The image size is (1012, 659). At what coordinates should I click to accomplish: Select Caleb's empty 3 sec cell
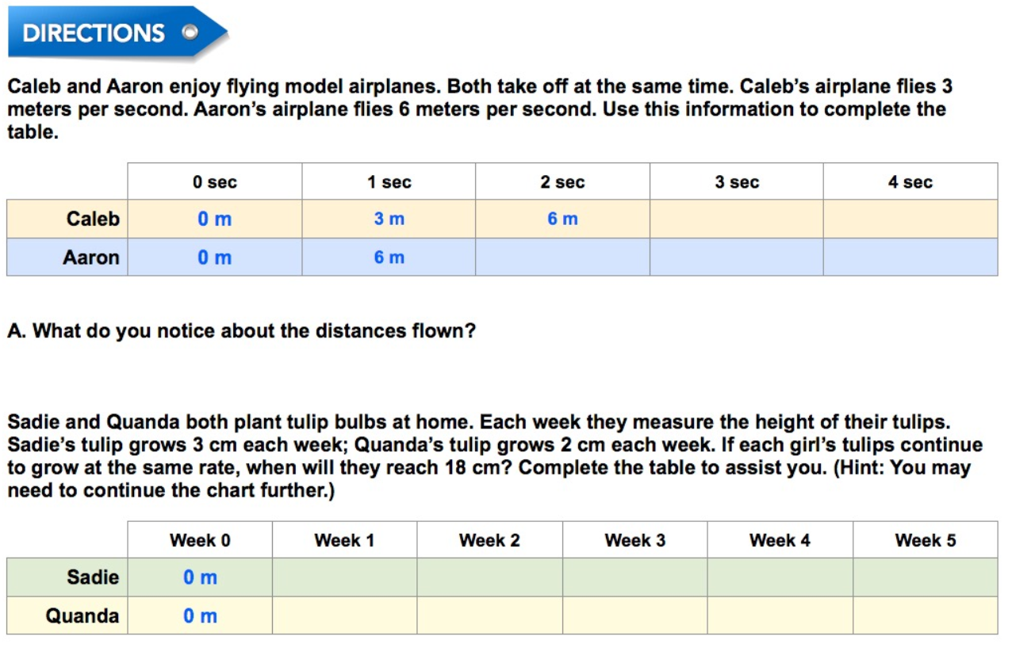[x=736, y=219]
